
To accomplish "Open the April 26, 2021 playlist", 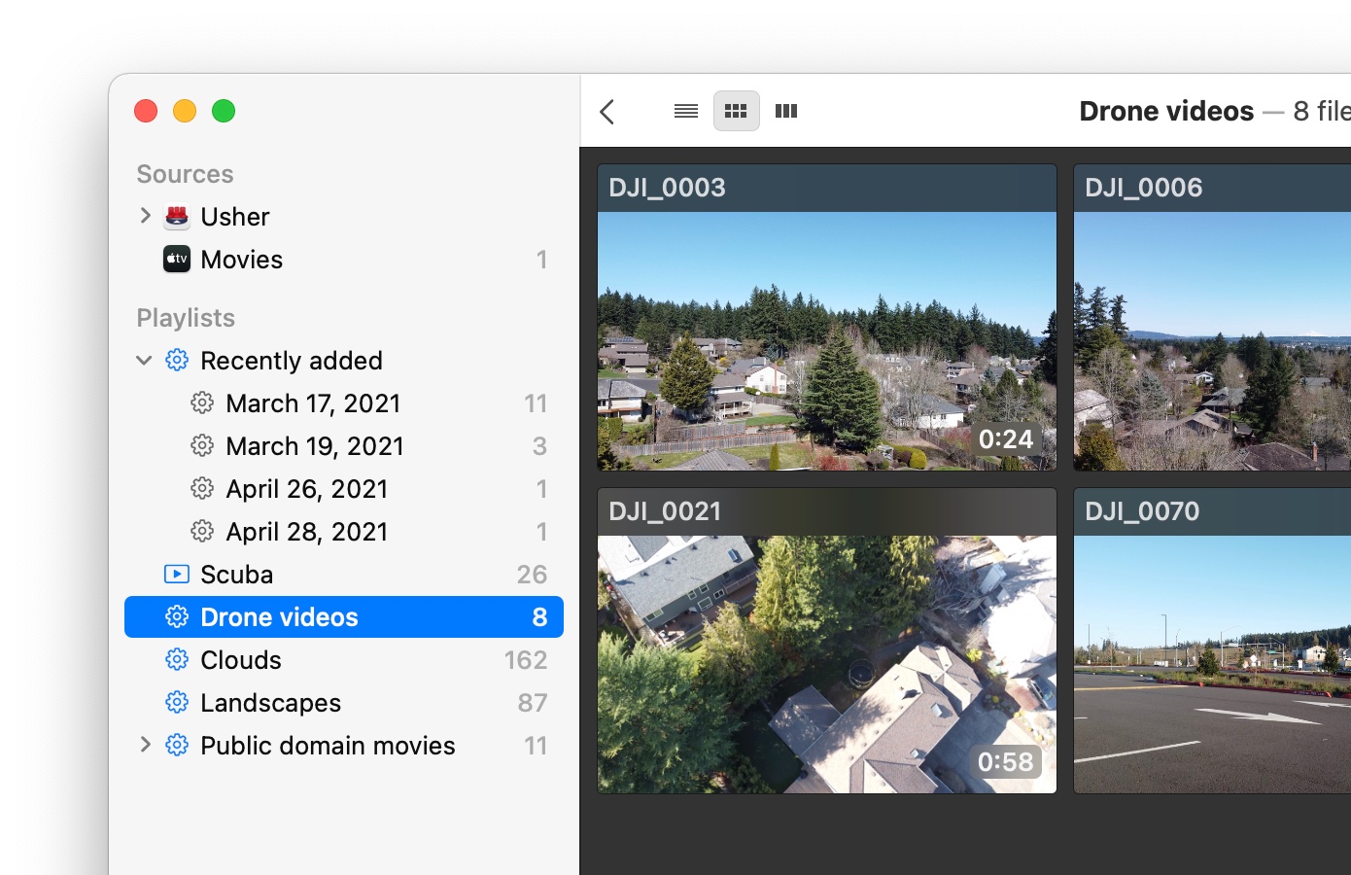I will coord(344,488).
